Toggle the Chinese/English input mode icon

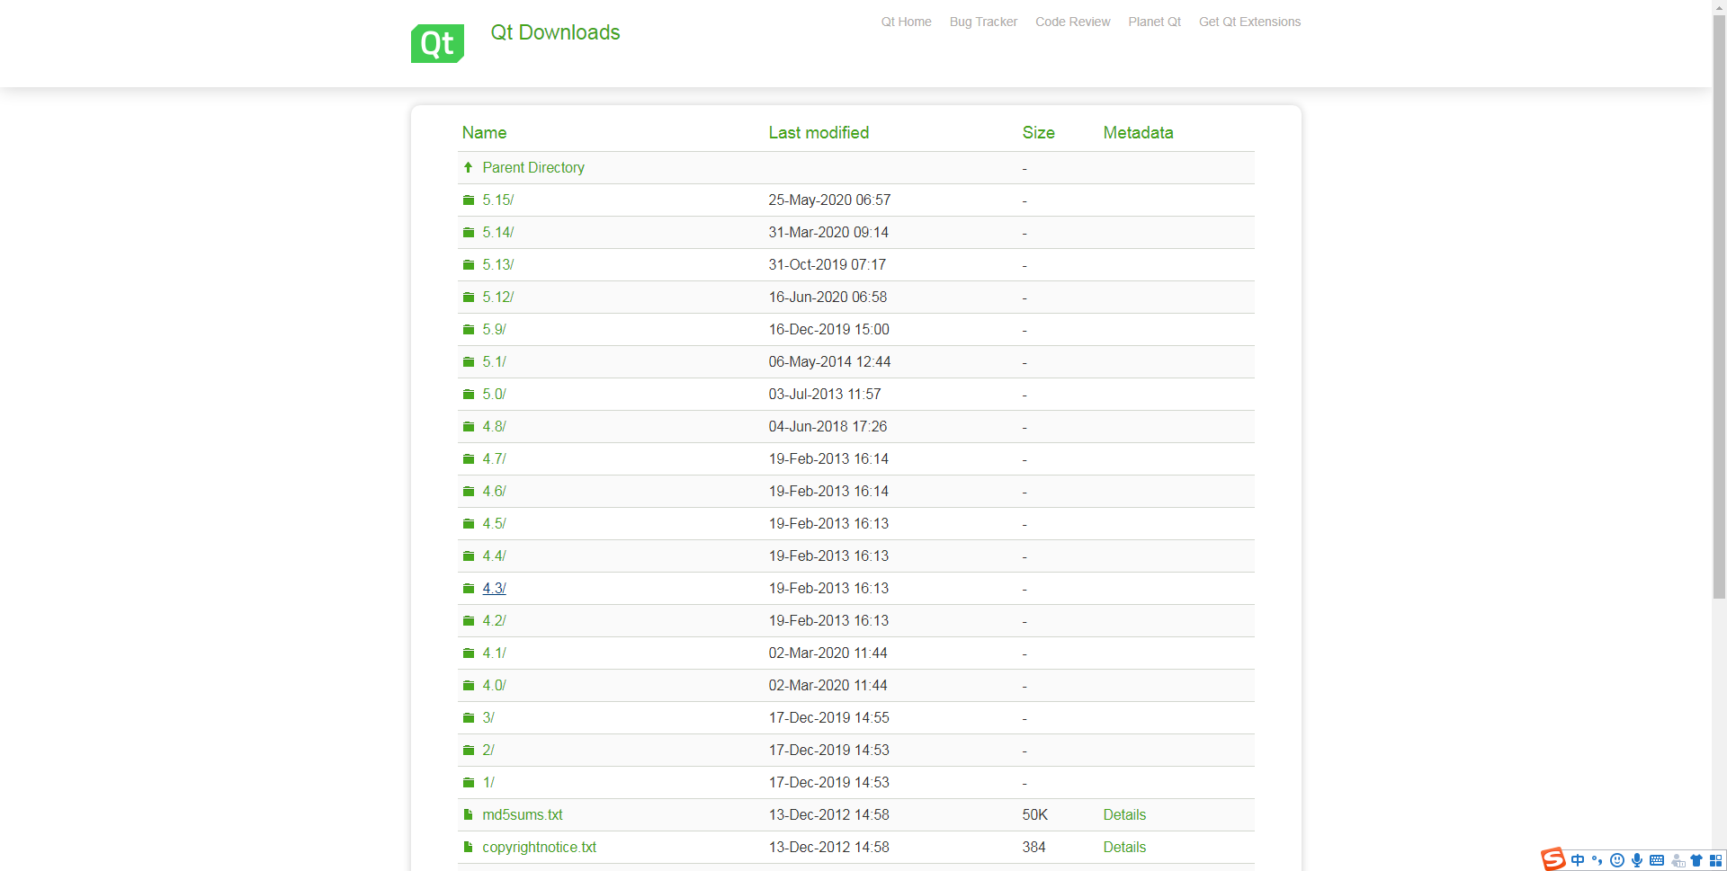[1578, 860]
